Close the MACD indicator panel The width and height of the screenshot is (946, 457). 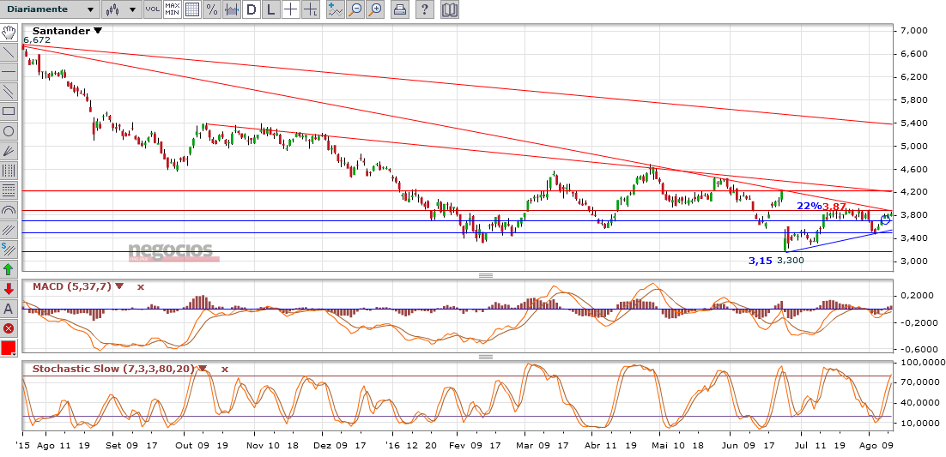click(x=141, y=286)
